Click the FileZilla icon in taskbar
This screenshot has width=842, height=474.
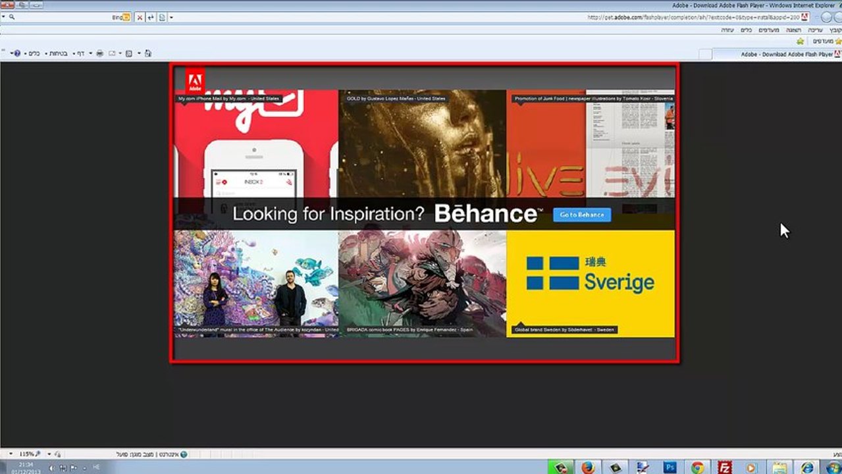[x=725, y=467]
